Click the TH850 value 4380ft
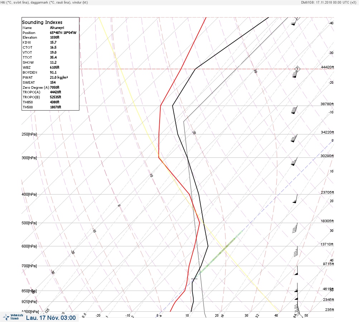This screenshot has height=322, width=359. [x=55, y=102]
